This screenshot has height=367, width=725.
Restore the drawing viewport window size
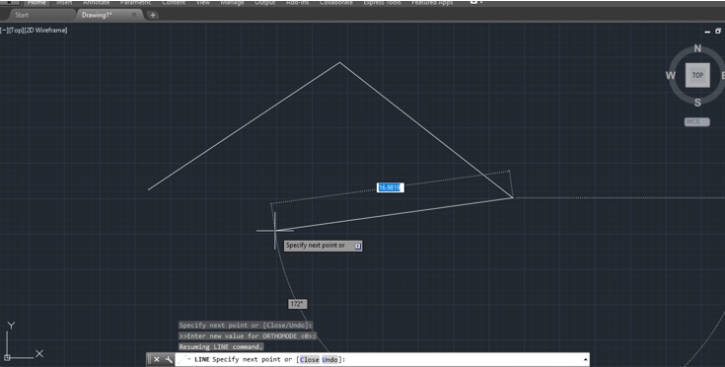718,31
